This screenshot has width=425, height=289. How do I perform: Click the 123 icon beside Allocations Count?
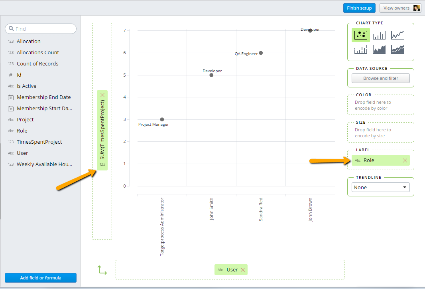pyautogui.click(x=11, y=53)
